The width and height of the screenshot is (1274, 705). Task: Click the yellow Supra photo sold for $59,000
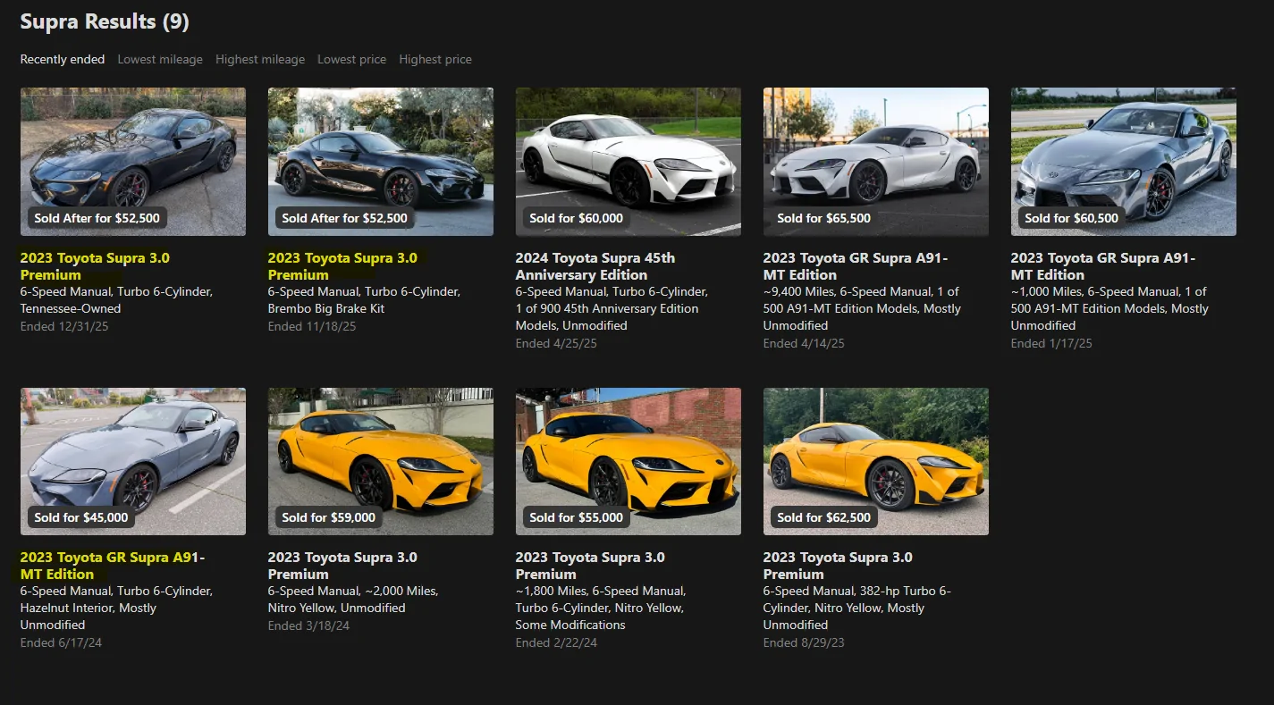pyautogui.click(x=381, y=461)
